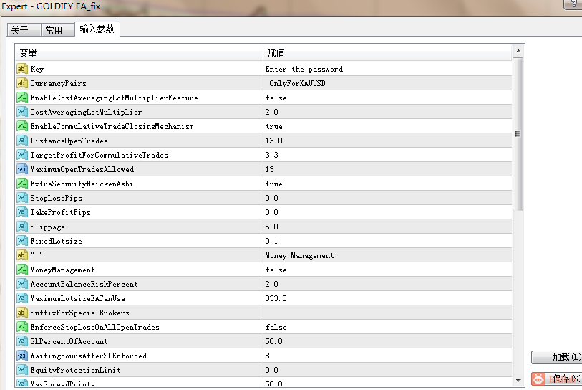582x390 pixels.
Task: Click the double icon of TargetProfitForCommulativeTrades
Action: pyautogui.click(x=22, y=155)
